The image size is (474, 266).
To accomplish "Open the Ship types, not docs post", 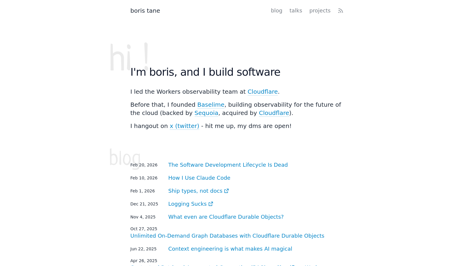I will pyautogui.click(x=195, y=191).
